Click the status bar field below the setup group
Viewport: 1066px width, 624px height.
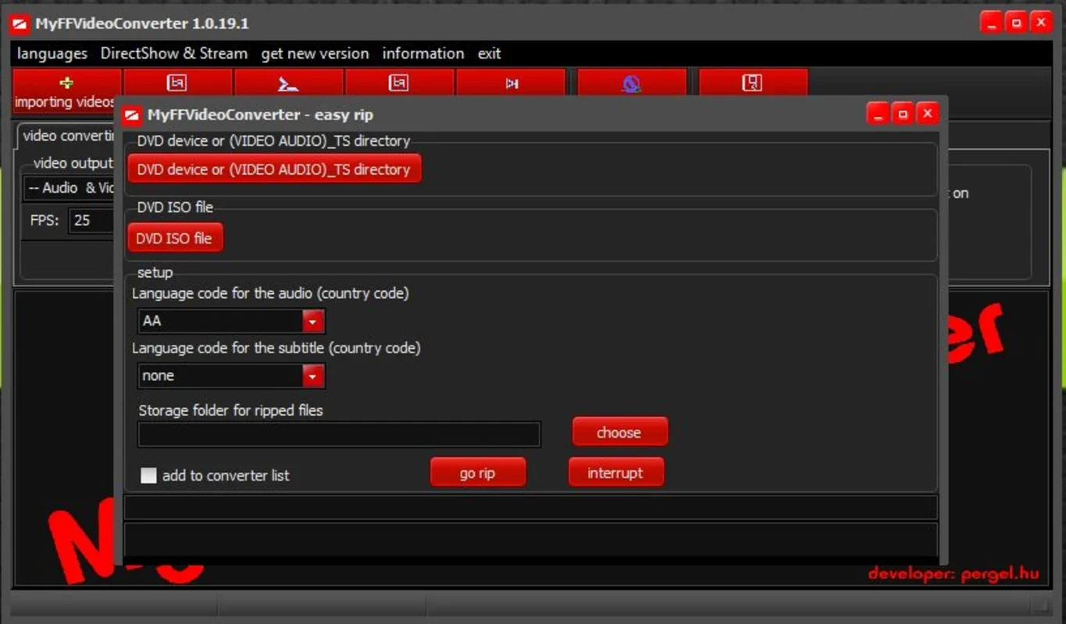pyautogui.click(x=530, y=508)
